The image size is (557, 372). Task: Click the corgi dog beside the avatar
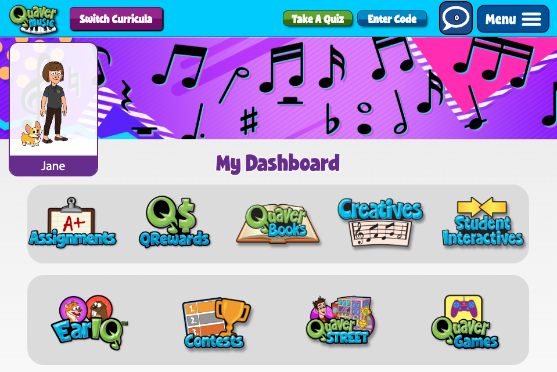coord(31,134)
